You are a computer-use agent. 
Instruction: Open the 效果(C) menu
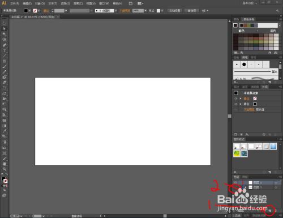pos(78,3)
